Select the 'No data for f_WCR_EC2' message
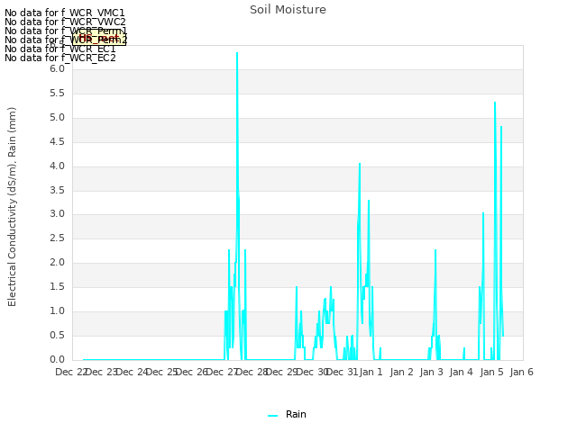The height and width of the screenshot is (432, 577). (x=60, y=58)
